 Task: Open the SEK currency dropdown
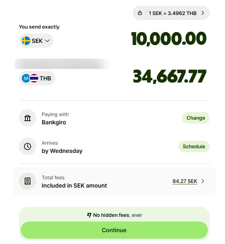pos(36,41)
